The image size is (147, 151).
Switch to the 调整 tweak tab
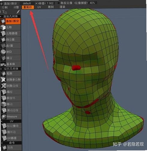click(16, 7)
